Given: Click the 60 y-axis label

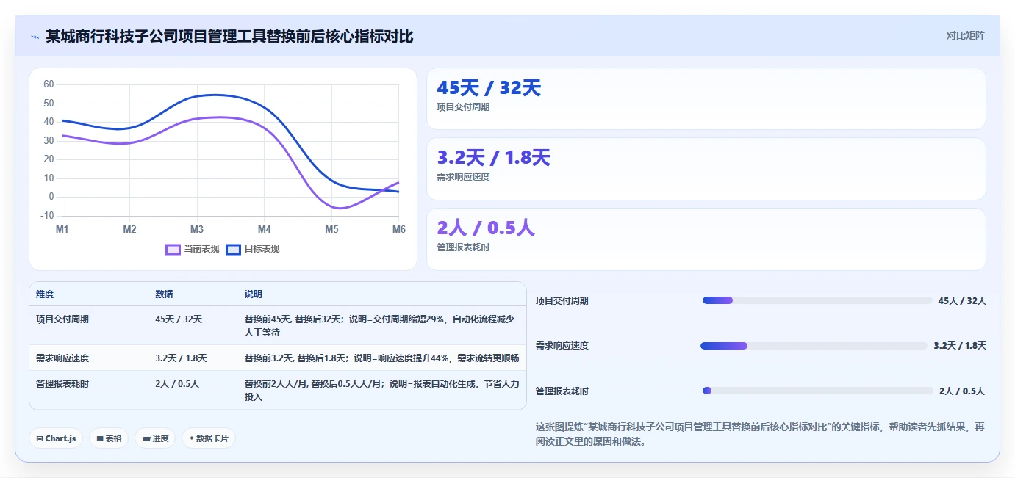Looking at the screenshot, I should 49,84.
